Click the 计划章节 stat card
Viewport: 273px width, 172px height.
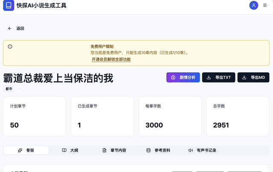tap(35, 116)
